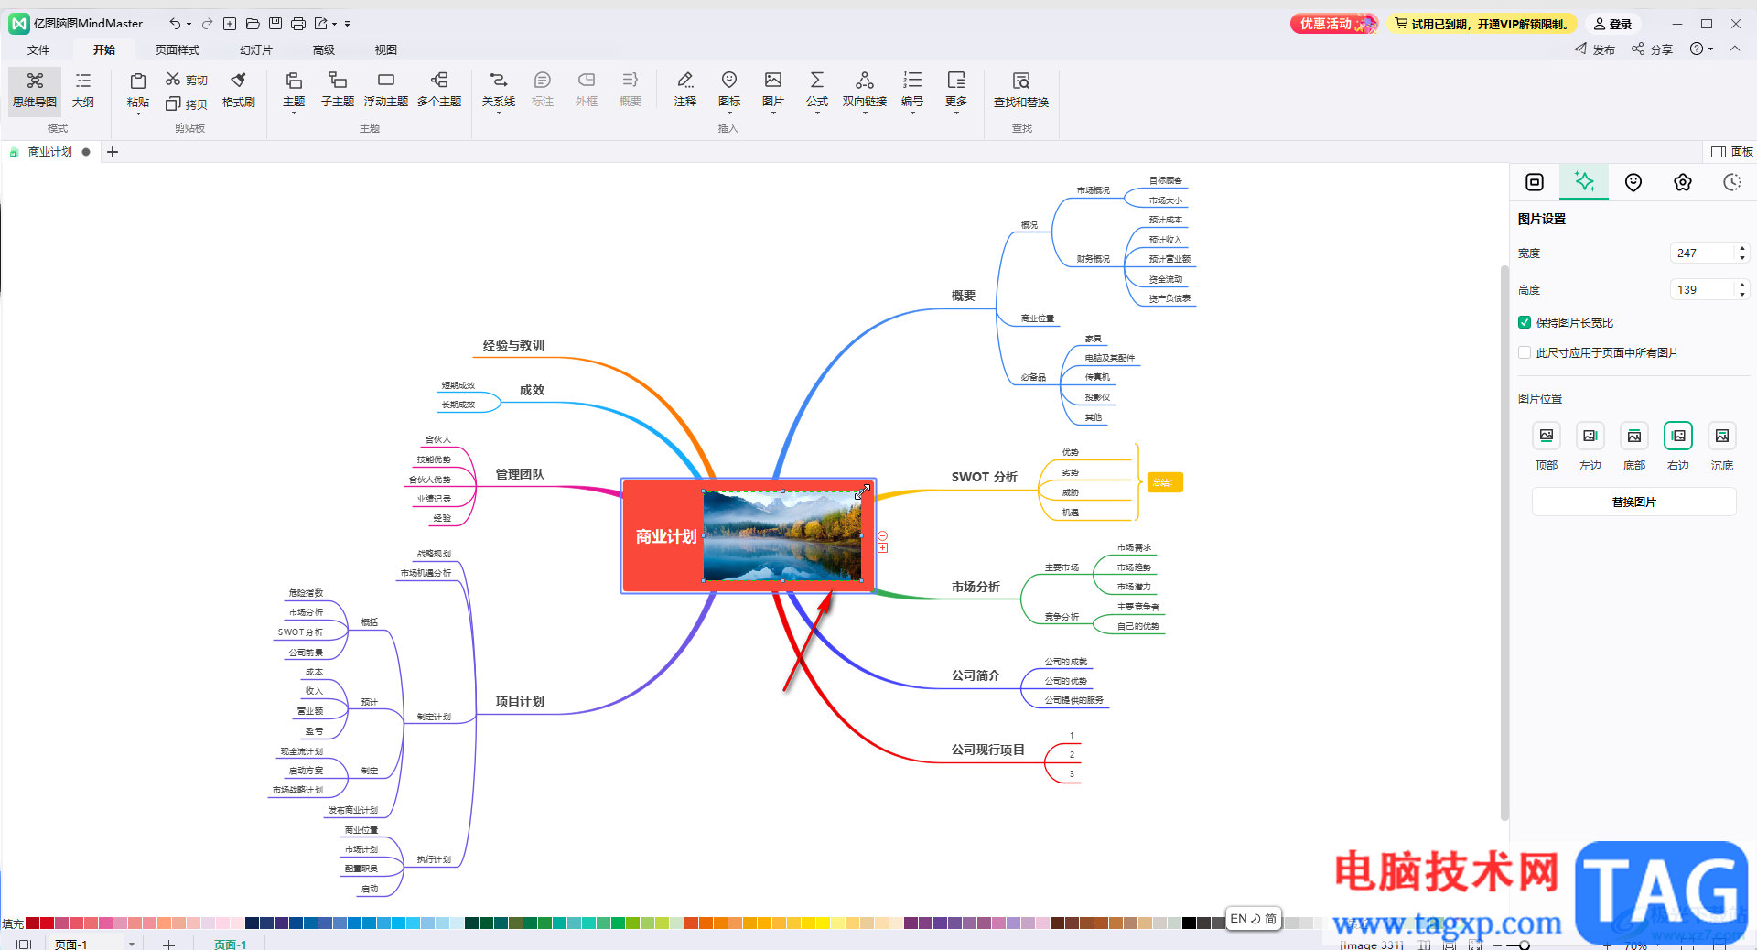Open Paste (粘贴) dropdown options
This screenshot has height=950, width=1757.
click(138, 114)
